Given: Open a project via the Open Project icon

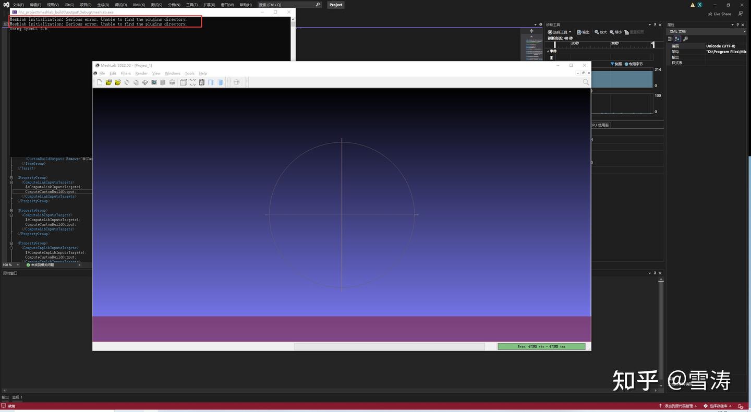Looking at the screenshot, I should pyautogui.click(x=108, y=82).
